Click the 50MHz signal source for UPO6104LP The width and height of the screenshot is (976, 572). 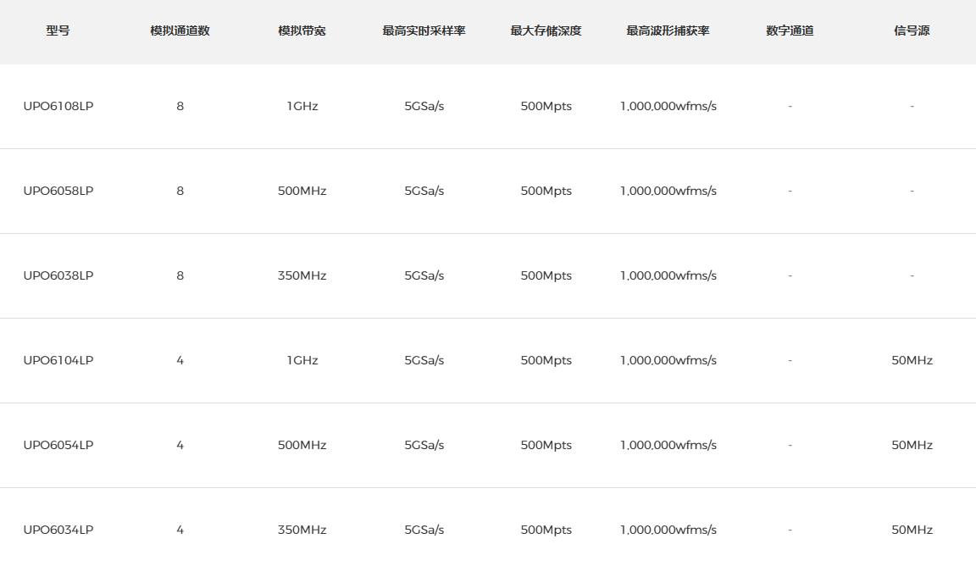[912, 360]
